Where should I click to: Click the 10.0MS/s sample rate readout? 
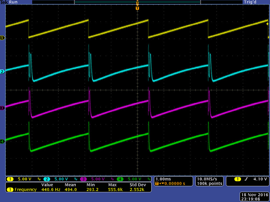coord(207,179)
